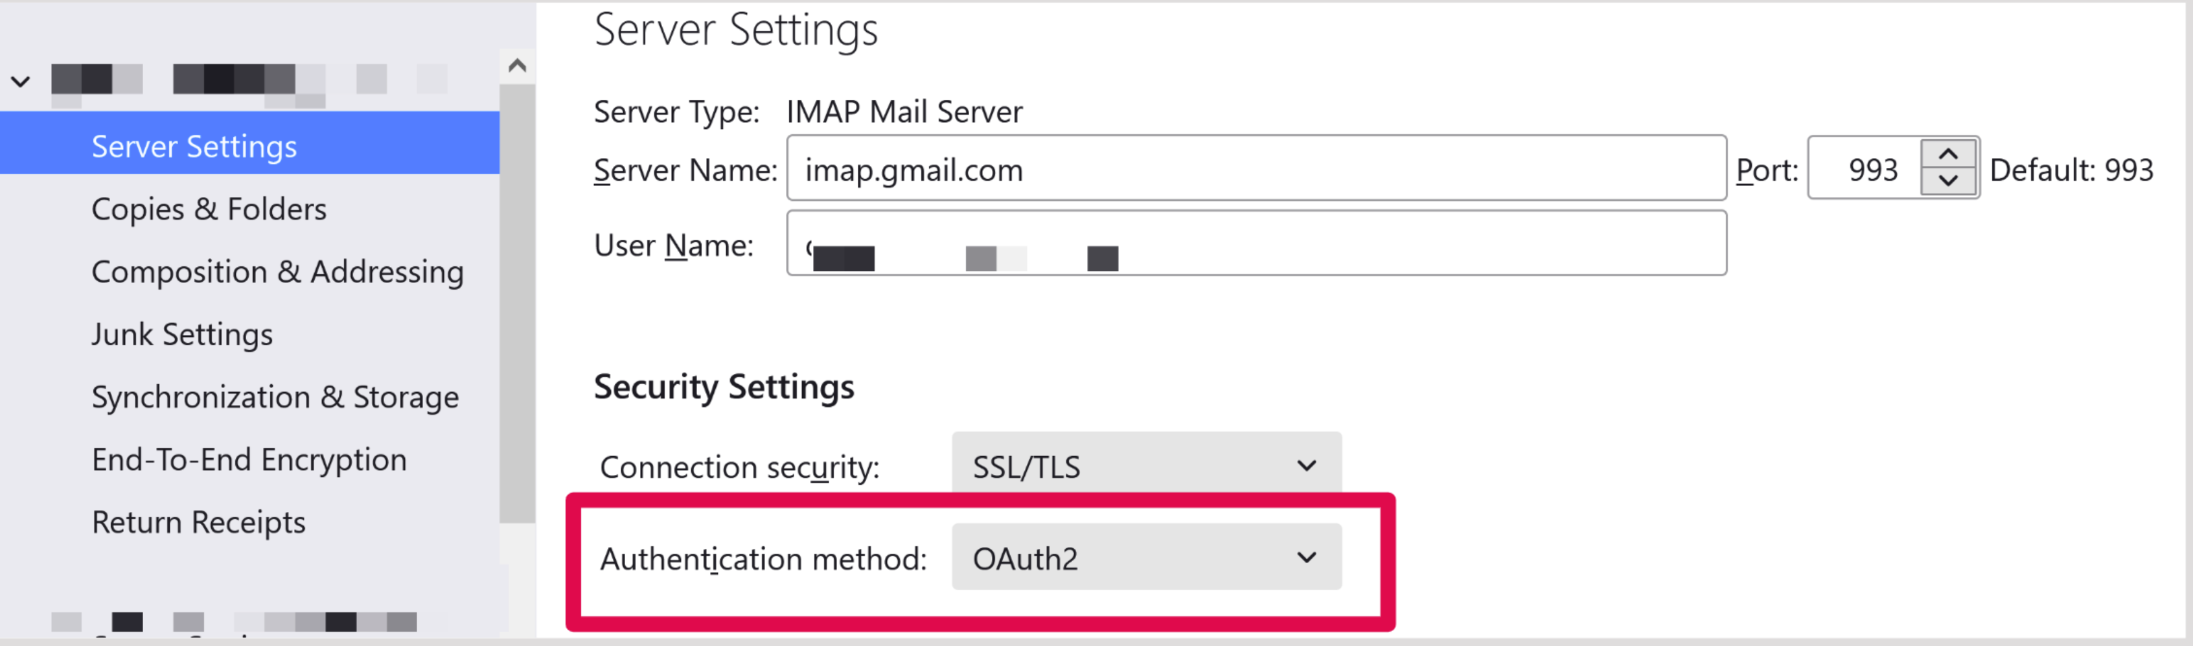Click the Connection security dropdown chevron
This screenshot has width=2193, height=646.
pos(1307,466)
